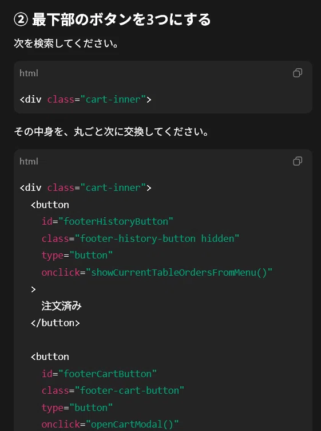
Task: Click the text その中身を、丸ごと次に交換してください。
Action: (x=111, y=132)
